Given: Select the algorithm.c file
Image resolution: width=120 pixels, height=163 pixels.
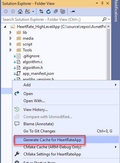Looking at the screenshot, I should 33,62.
